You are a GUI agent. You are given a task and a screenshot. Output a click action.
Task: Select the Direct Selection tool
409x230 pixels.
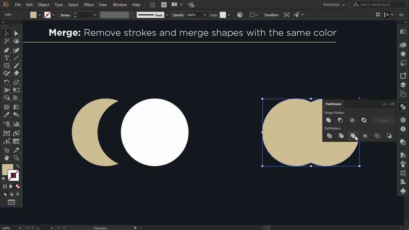pyautogui.click(x=16, y=33)
